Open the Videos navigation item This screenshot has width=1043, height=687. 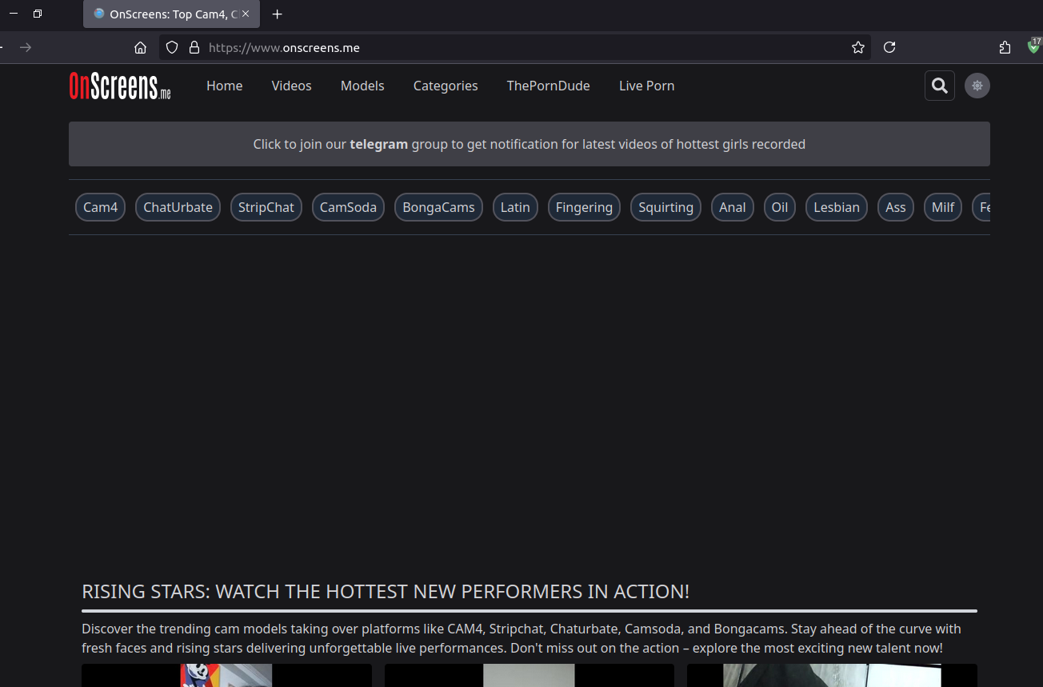pyautogui.click(x=291, y=86)
